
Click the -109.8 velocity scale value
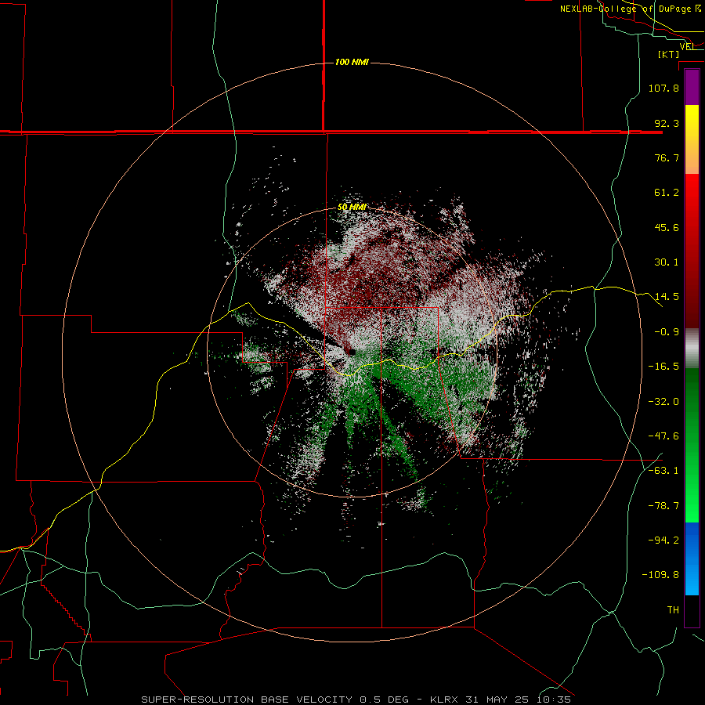[x=661, y=575]
